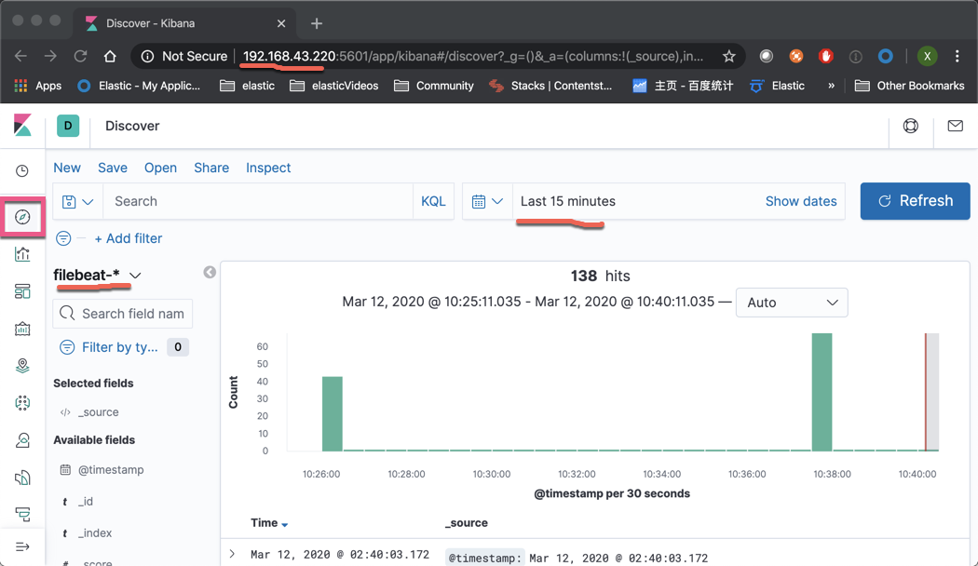This screenshot has height=566, width=978.
Task: Click the Refresh button
Action: click(x=915, y=200)
